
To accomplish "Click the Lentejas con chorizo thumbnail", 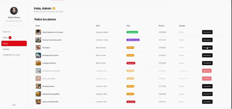I will click(x=38, y=71).
